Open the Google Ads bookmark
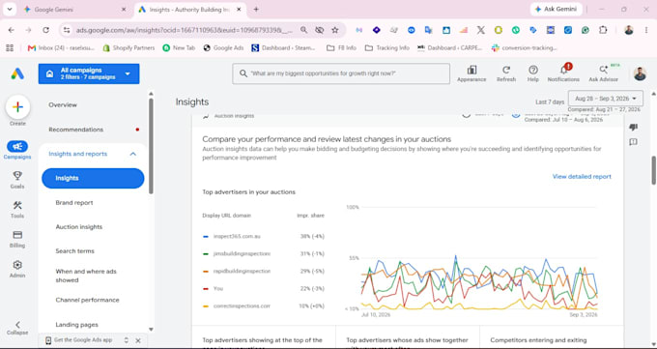 pos(223,47)
